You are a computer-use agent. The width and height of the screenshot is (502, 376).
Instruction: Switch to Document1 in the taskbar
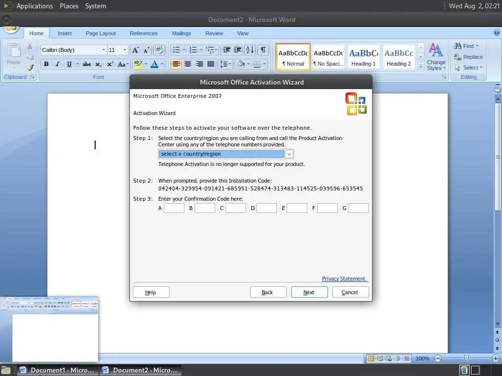[x=57, y=370]
